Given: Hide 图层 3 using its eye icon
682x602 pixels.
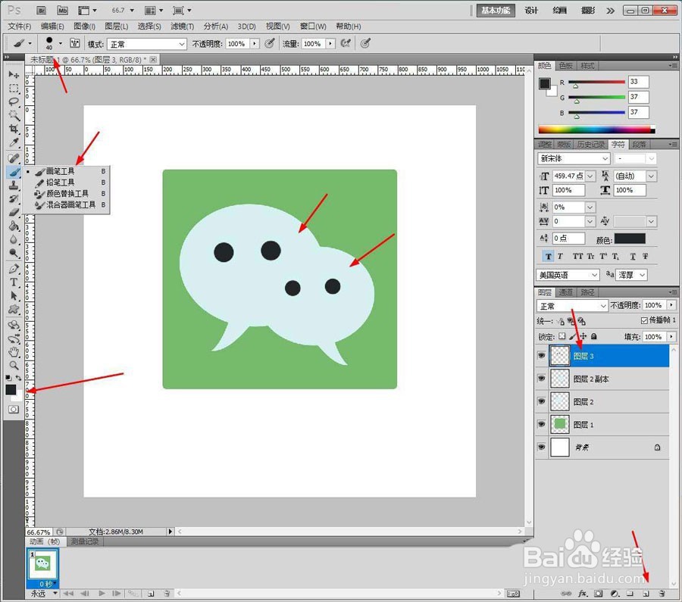Looking at the screenshot, I should [542, 356].
